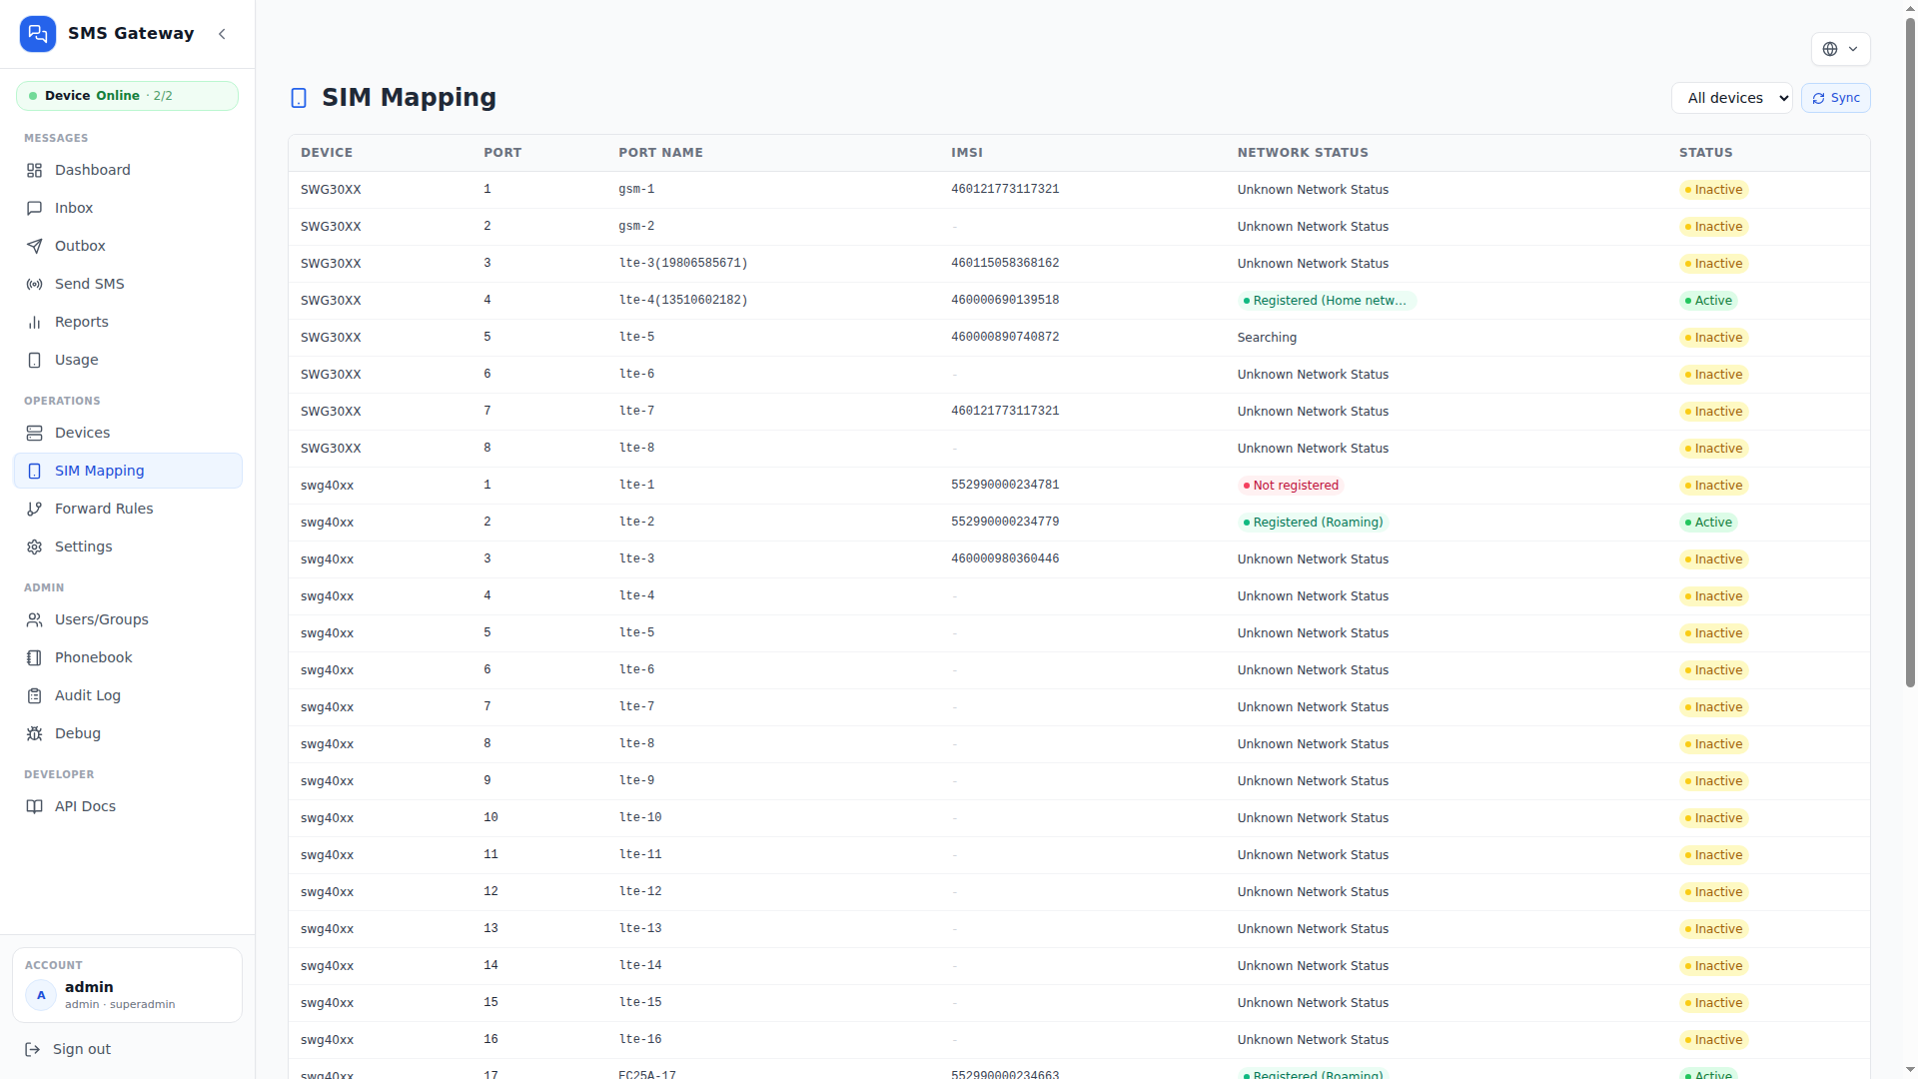Click the Dashboard icon in the sidebar
This screenshot has height=1079, width=1918.
(x=34, y=170)
